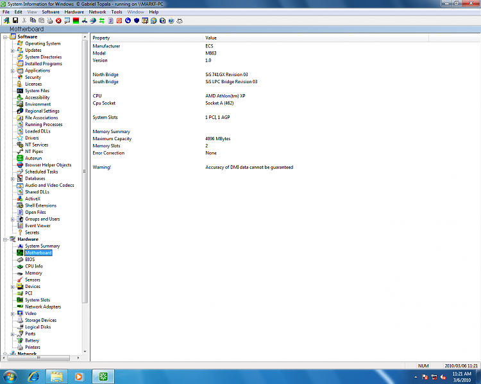This screenshot has height=384, width=481.
Task: Click the exit door toolbar icon
Action: click(6, 20)
